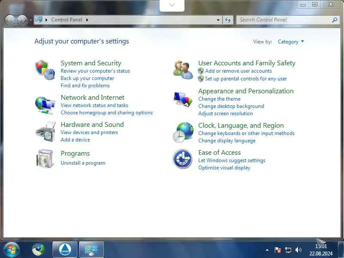The width and height of the screenshot is (344, 258).
Task: Open the recent pages dropdown arrow
Action: pyautogui.click(x=31, y=20)
